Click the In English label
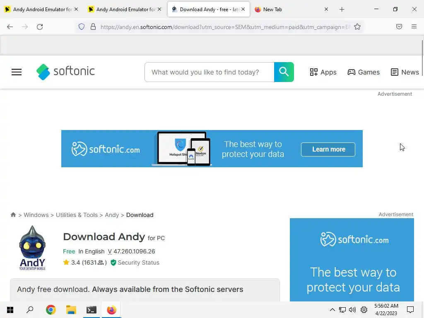 coord(92,251)
